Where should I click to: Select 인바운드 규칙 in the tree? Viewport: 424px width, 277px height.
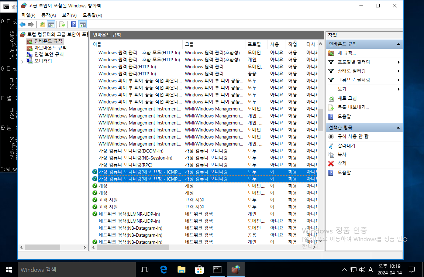click(48, 41)
